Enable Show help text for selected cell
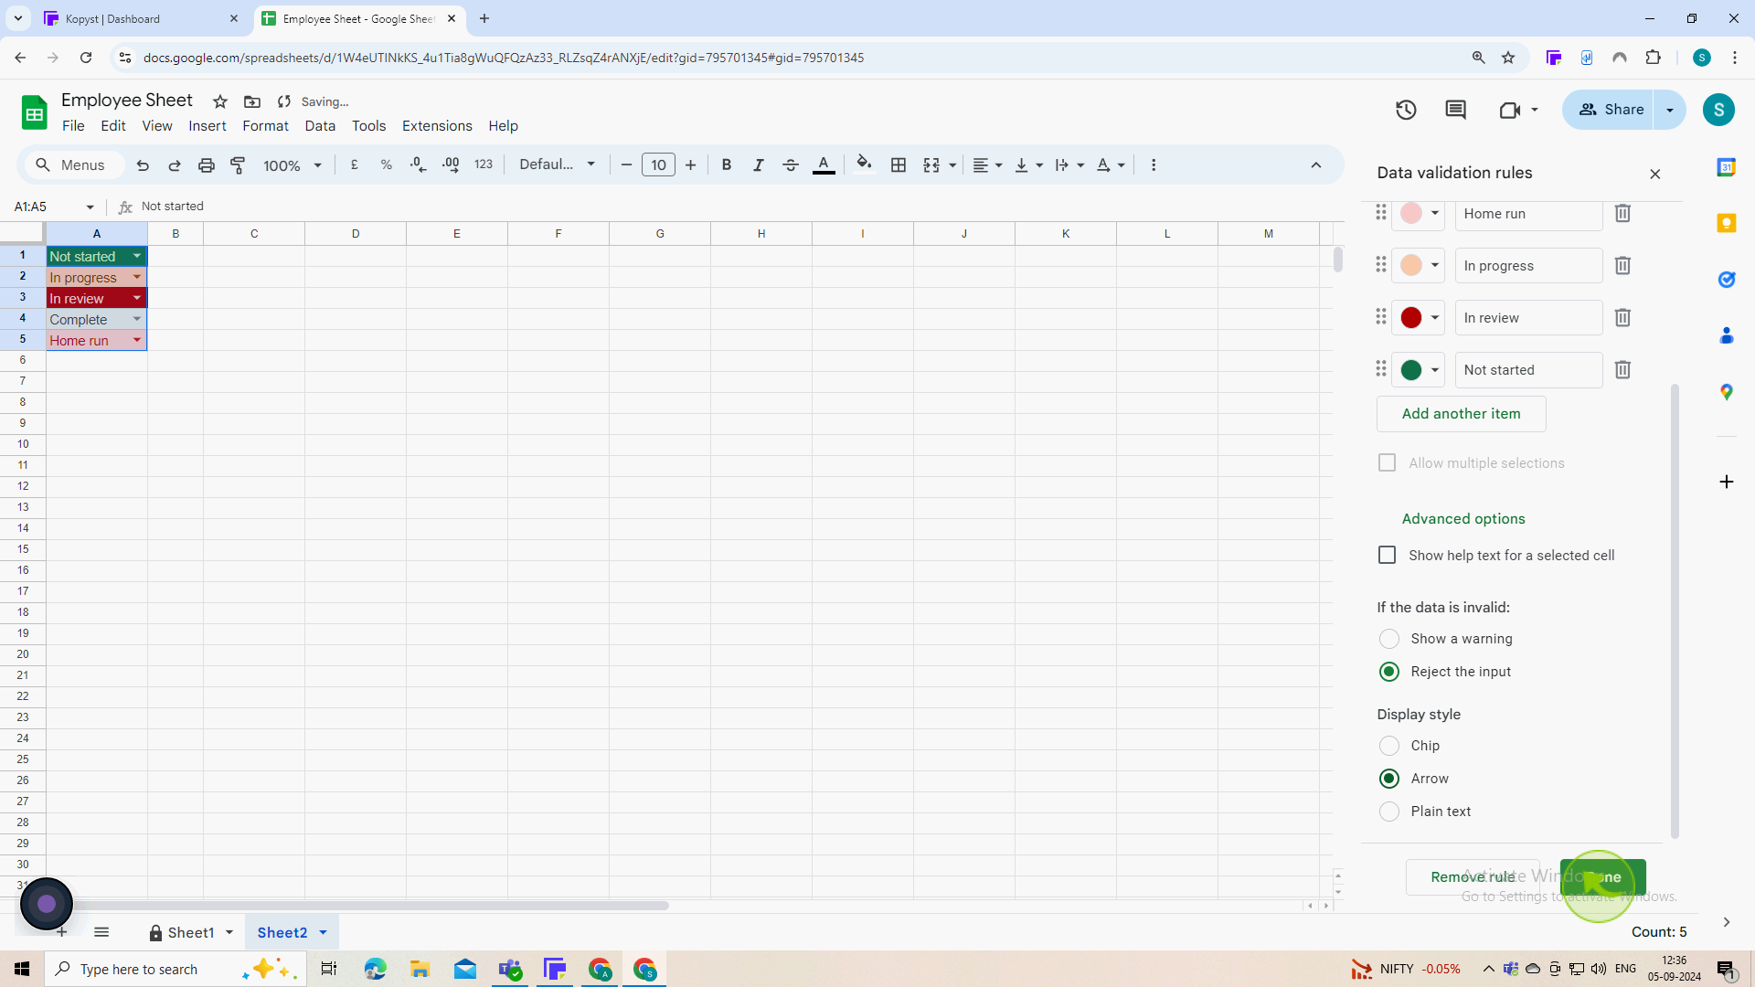The image size is (1755, 987). [1388, 555]
